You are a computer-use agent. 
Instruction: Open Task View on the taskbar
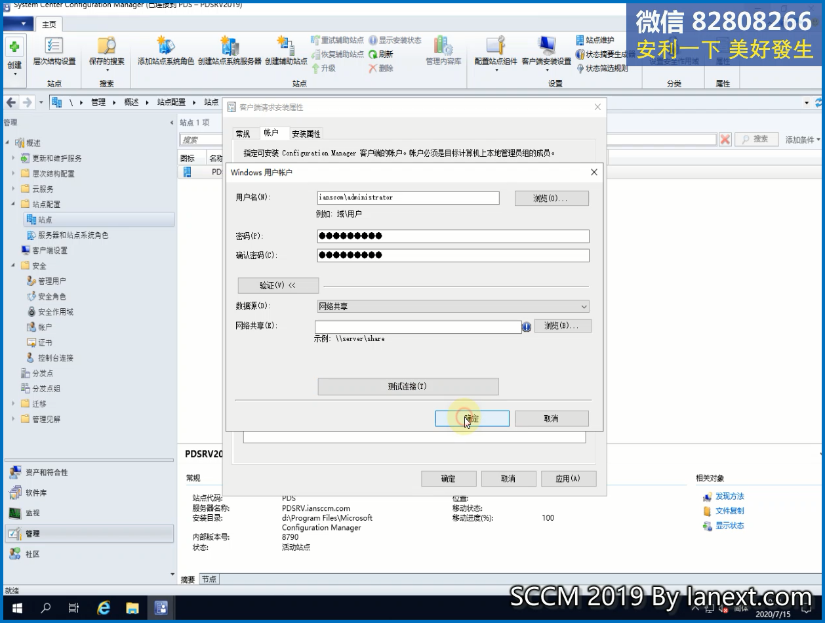click(x=74, y=608)
